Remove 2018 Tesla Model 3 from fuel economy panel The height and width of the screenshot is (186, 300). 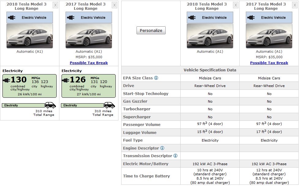tap(55, 5)
